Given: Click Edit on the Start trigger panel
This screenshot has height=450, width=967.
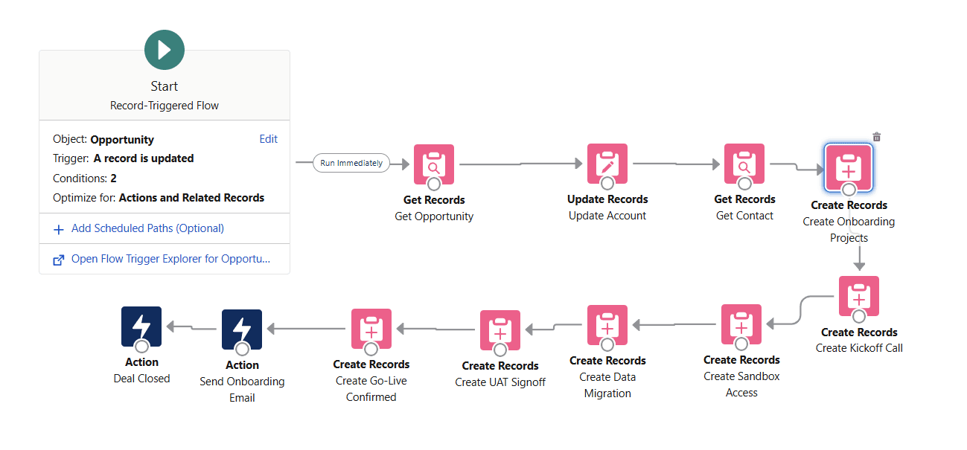Looking at the screenshot, I should pos(269,139).
